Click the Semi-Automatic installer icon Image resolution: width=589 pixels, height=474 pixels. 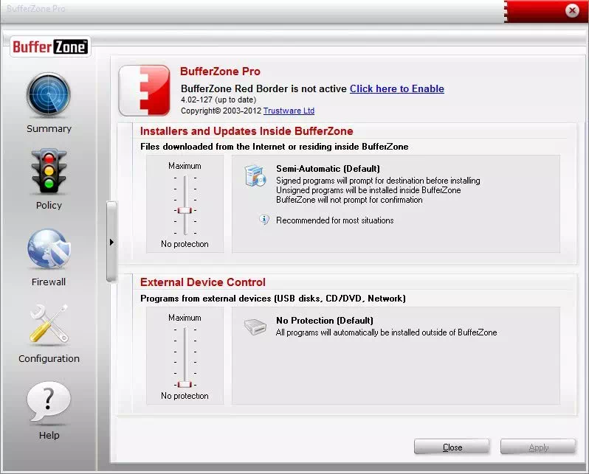click(255, 175)
